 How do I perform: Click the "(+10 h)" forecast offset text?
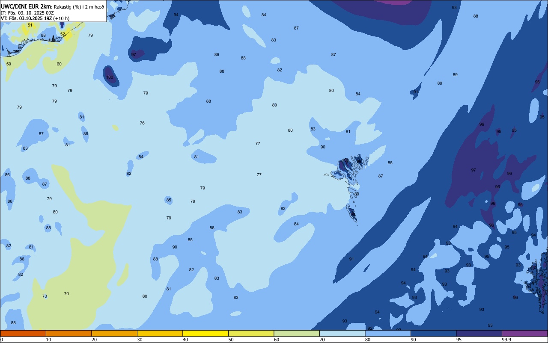62,18
